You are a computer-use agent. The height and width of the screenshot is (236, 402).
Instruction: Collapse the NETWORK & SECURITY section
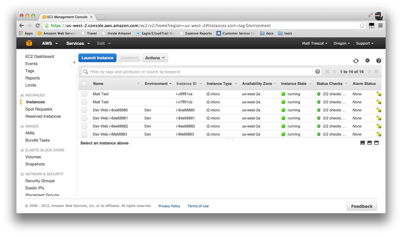point(22,174)
